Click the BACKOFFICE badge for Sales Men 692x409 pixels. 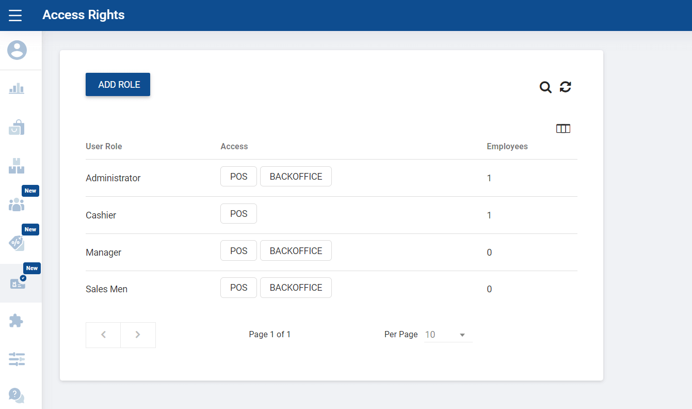[296, 288]
